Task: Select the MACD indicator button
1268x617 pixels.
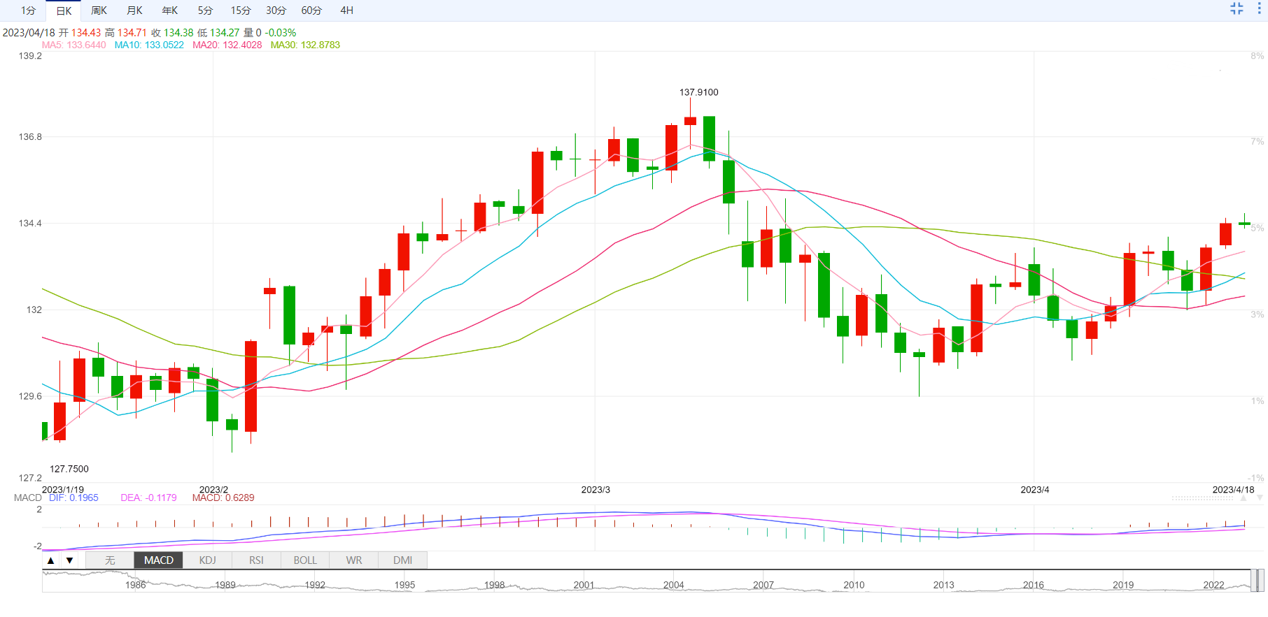Action: coord(159,560)
